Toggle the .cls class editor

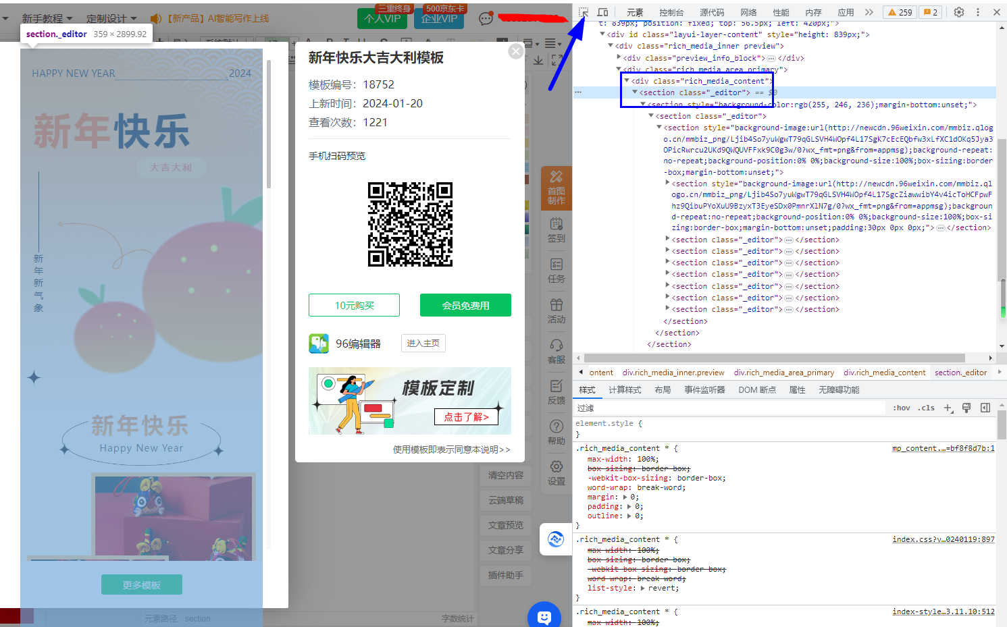point(927,408)
